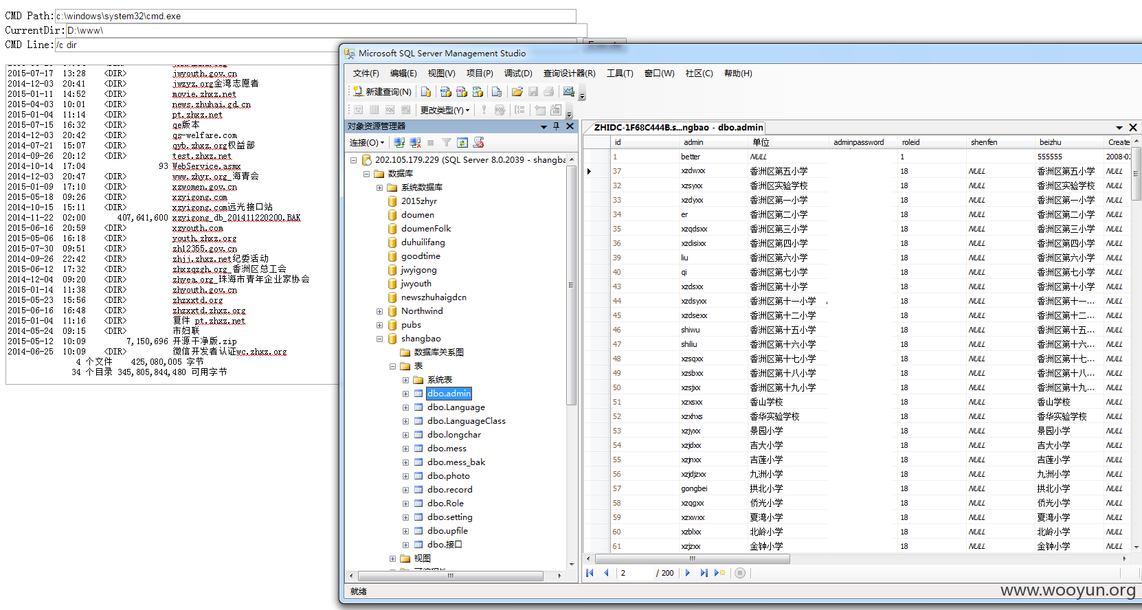Viewport: 1142px width, 610px height.
Task: Pin the Object Explorer panel
Action: click(557, 126)
